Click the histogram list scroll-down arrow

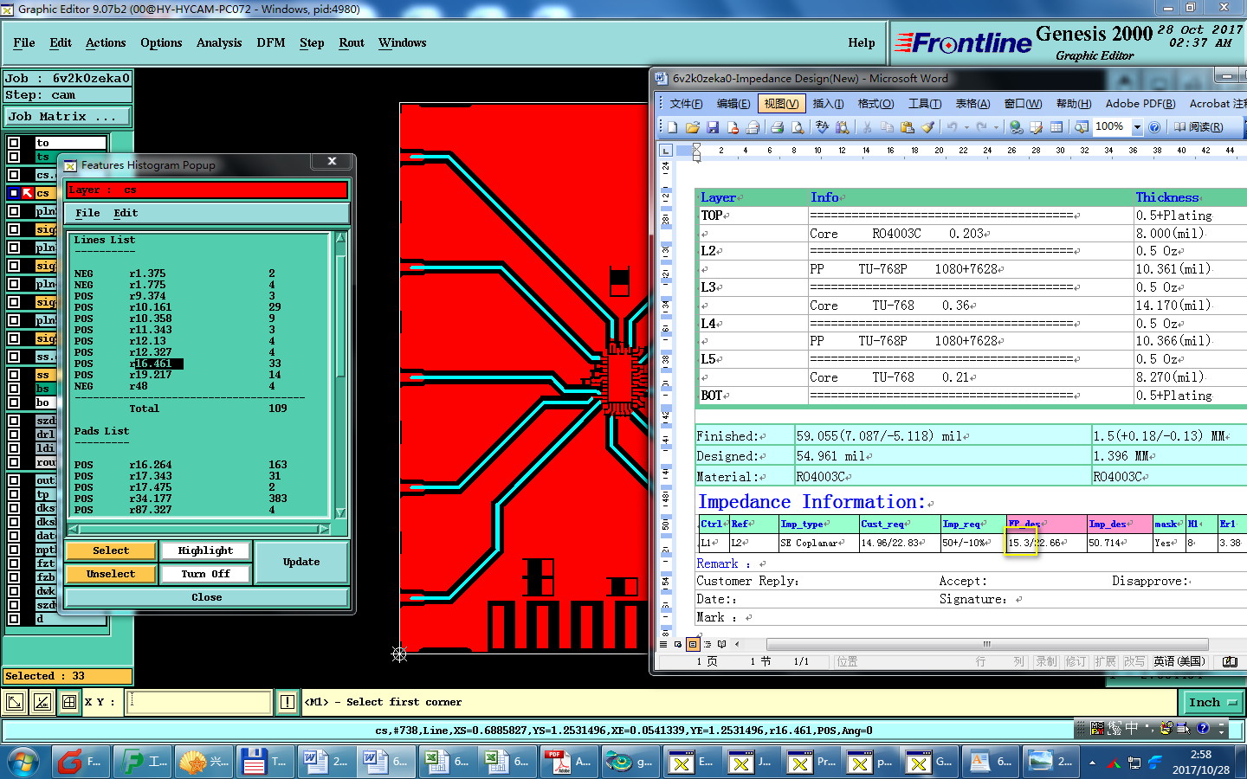pyautogui.click(x=340, y=512)
